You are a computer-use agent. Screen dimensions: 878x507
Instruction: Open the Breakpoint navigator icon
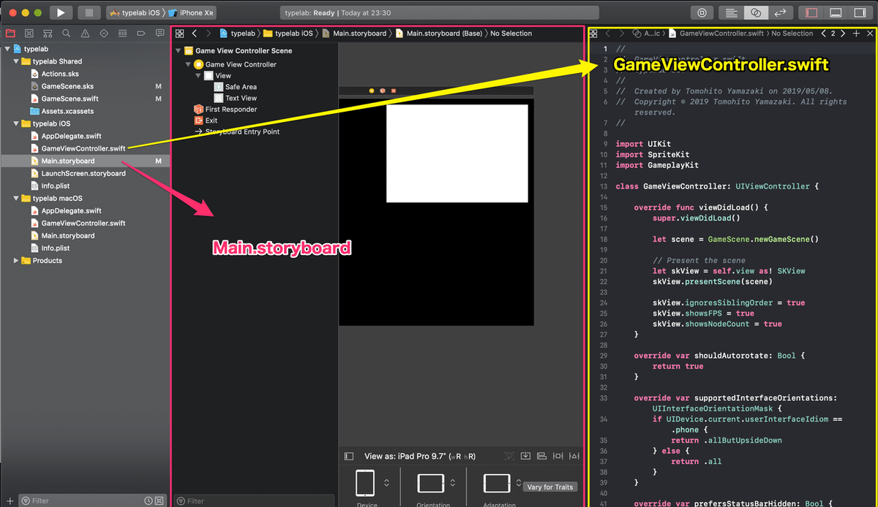coord(141,33)
